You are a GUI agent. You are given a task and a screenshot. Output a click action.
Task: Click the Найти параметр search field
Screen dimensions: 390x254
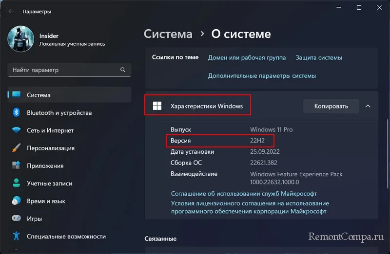coord(63,70)
